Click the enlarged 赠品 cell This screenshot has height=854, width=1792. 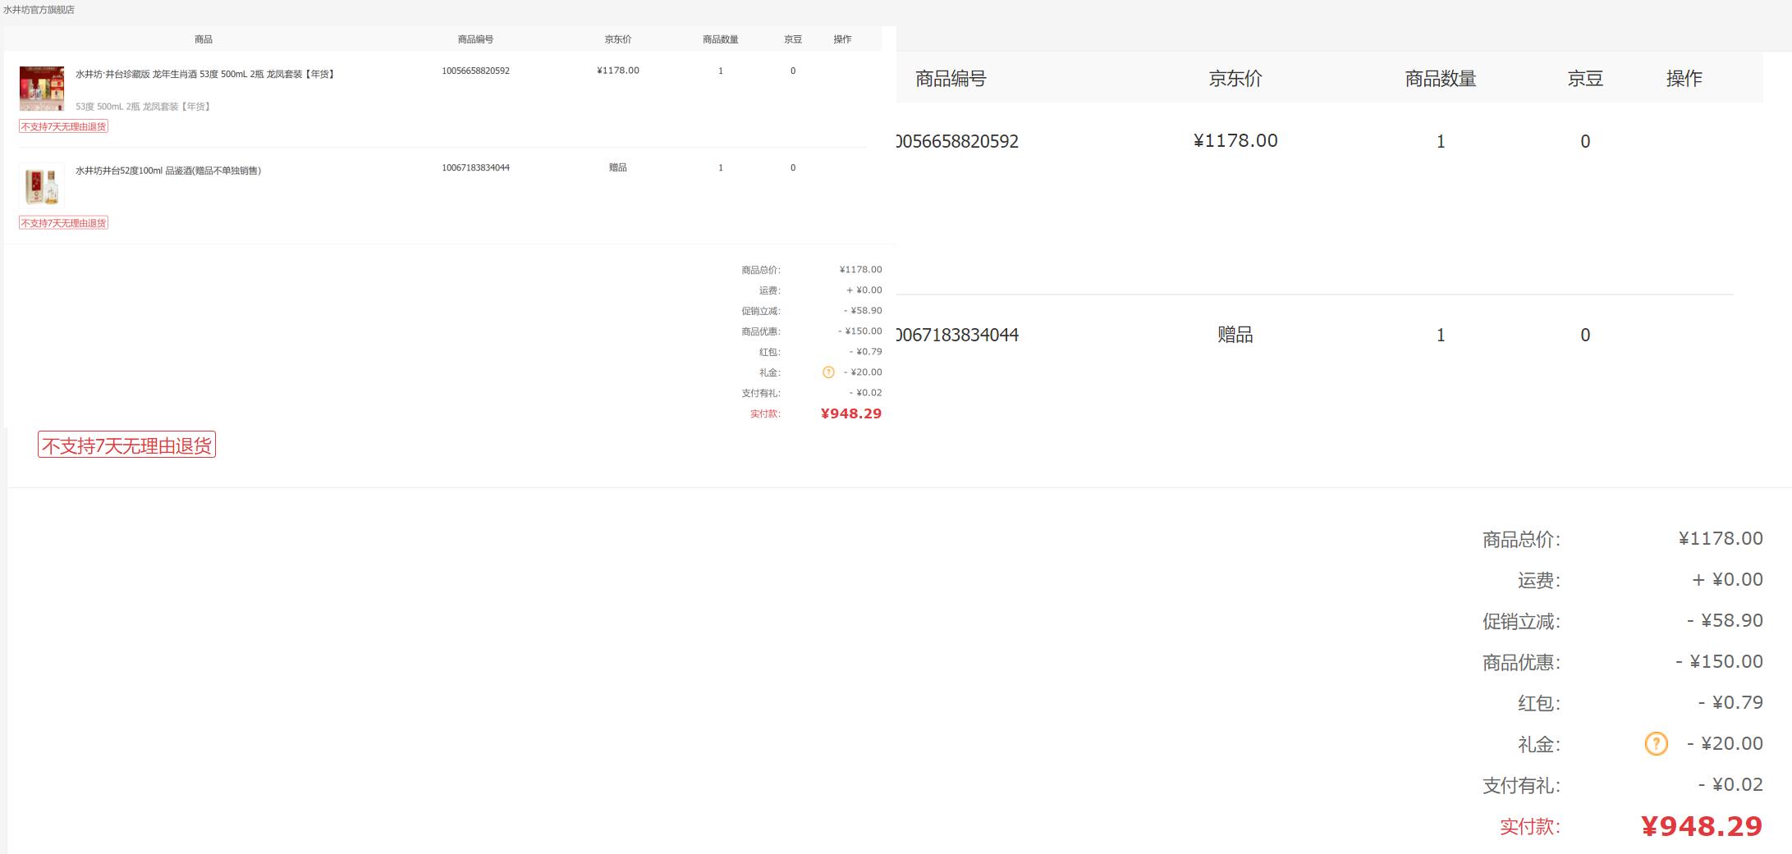click(1235, 335)
